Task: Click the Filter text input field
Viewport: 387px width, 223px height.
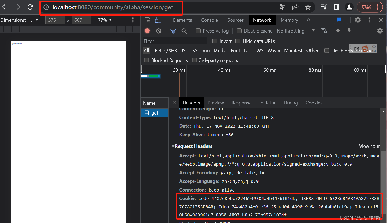Action: pos(175,41)
